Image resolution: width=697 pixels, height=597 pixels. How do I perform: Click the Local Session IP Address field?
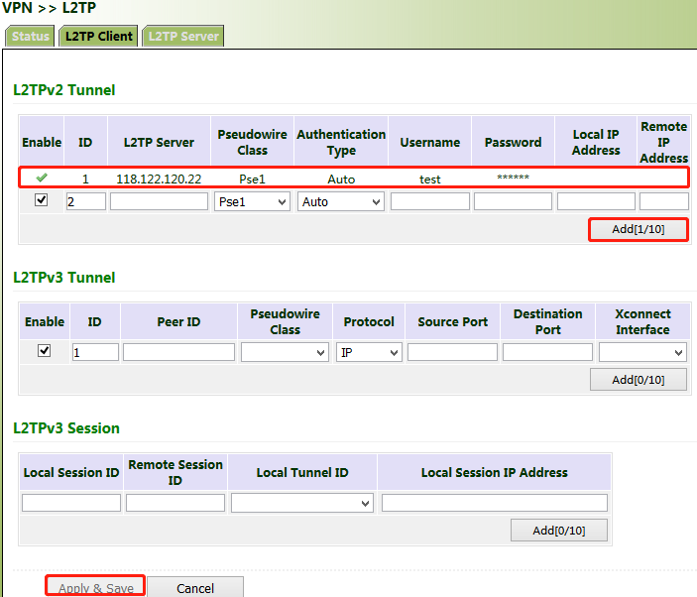pos(495,503)
